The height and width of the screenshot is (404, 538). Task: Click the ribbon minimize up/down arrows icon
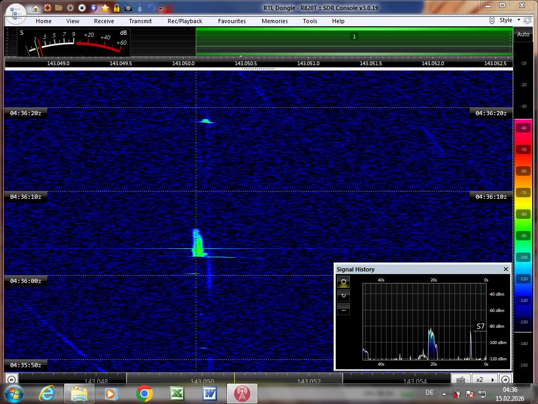click(x=492, y=21)
